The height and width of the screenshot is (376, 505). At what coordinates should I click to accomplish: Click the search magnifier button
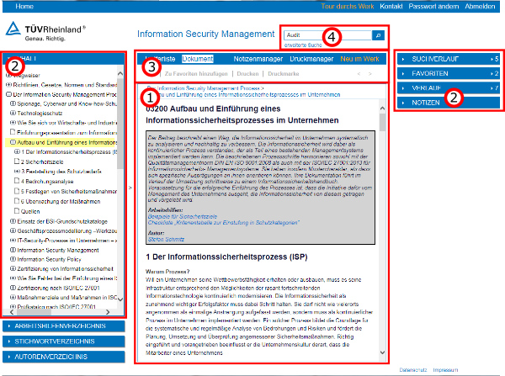(378, 35)
